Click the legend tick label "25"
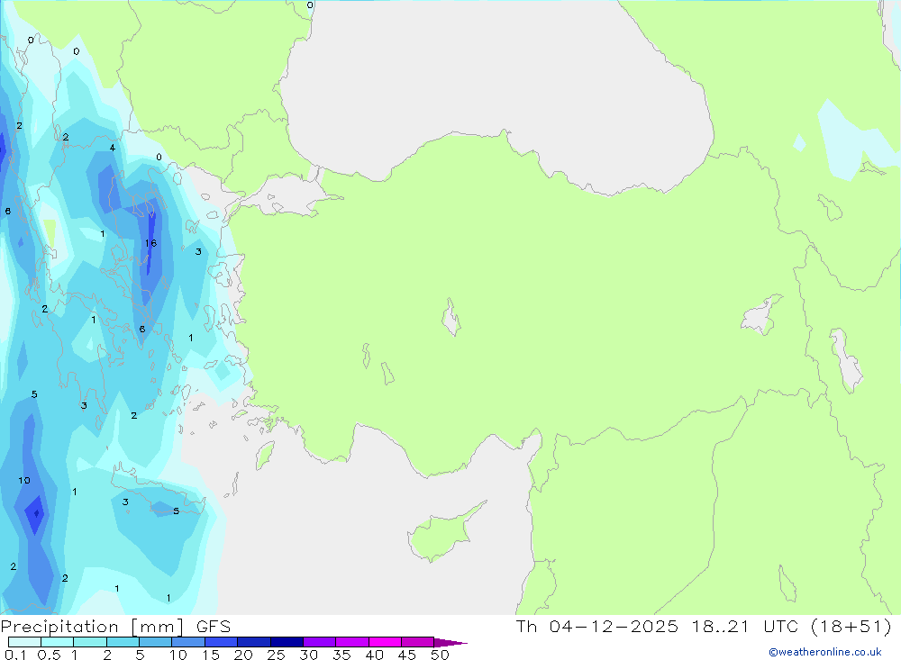Screen dimensions: 901x660 tap(276, 655)
